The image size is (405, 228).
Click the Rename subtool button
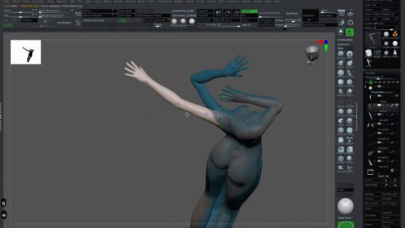pyautogui.click(x=373, y=194)
